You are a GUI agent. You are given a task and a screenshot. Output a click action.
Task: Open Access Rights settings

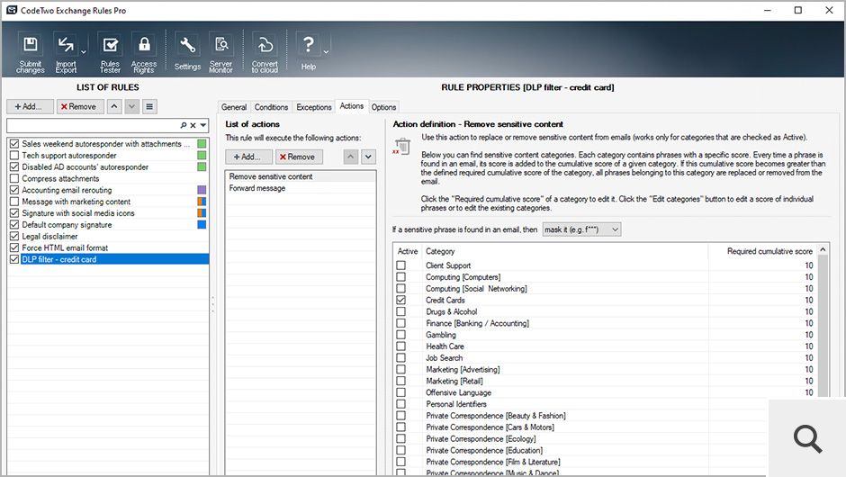(143, 52)
